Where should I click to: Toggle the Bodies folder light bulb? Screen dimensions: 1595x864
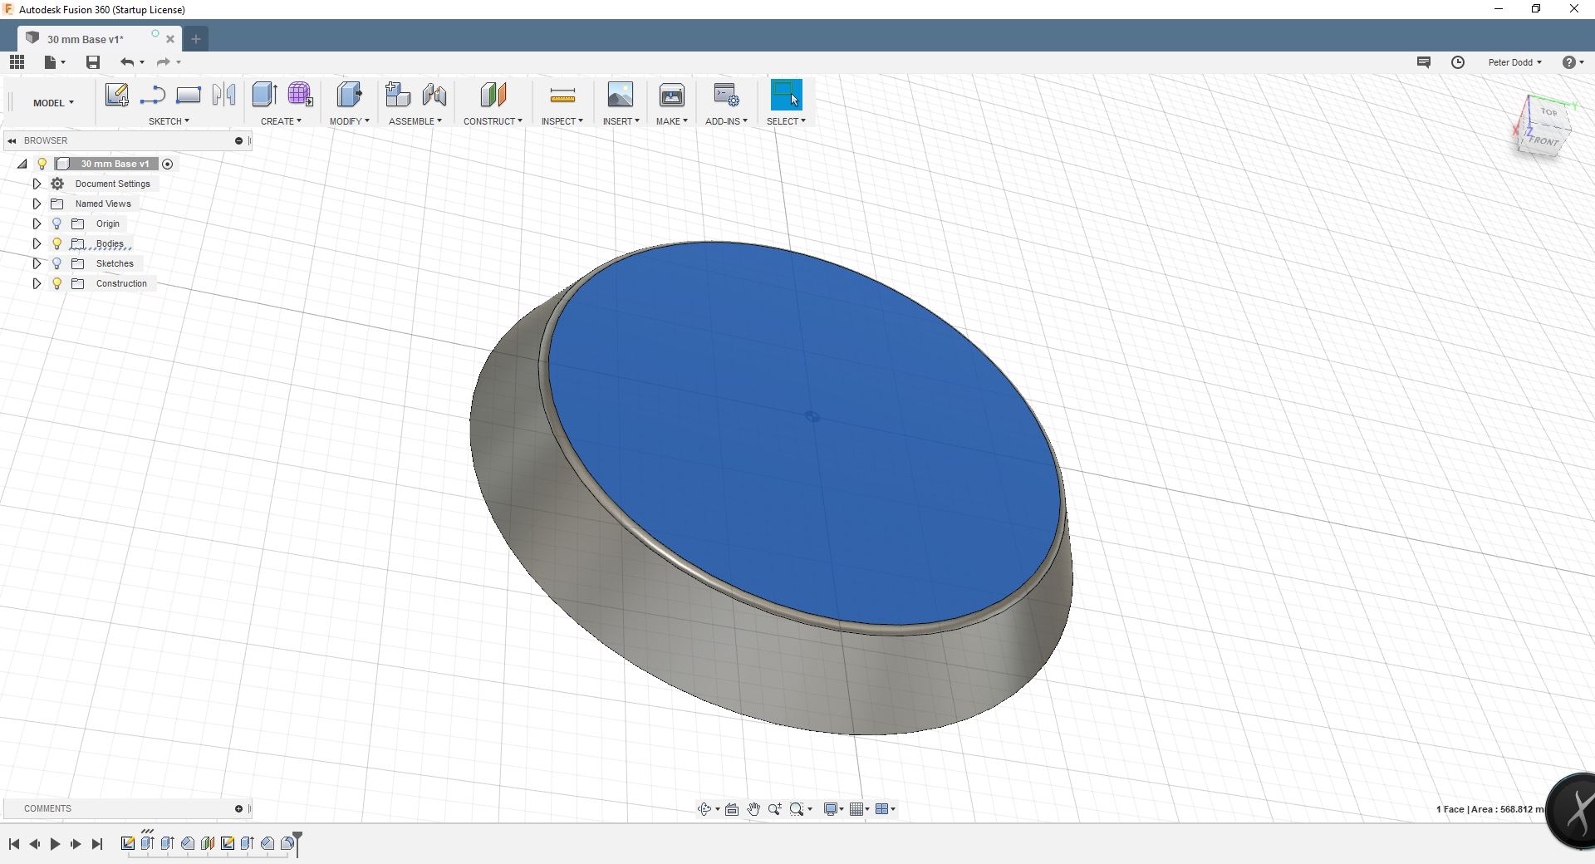coord(56,243)
